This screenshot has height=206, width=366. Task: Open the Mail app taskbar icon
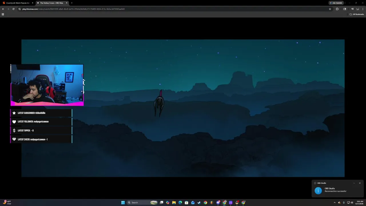point(193,203)
